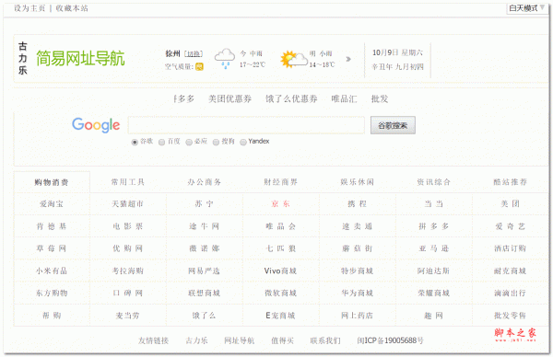Viewport: 553px width, 357px height.
Task: Open the 拼多多 grid link
Action: coord(433,226)
